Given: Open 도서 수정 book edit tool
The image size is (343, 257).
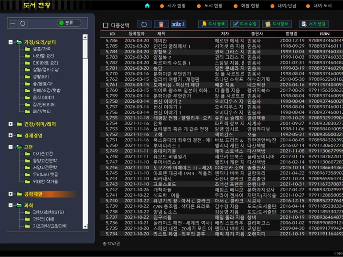Looking at the screenshot, I should (245, 24).
